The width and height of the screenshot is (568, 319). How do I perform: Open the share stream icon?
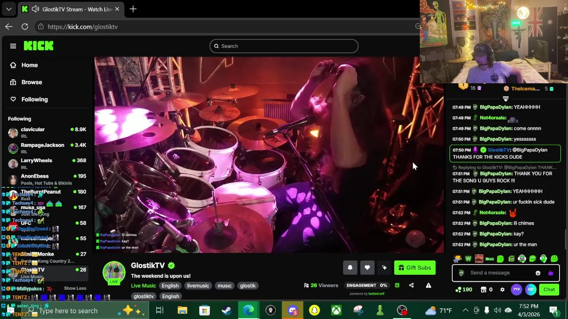[411, 285]
